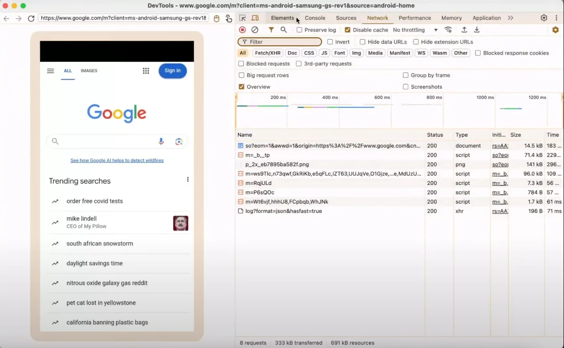This screenshot has width=564, height=348.
Task: Select the m=RqjULd script request
Action: (x=399, y=183)
